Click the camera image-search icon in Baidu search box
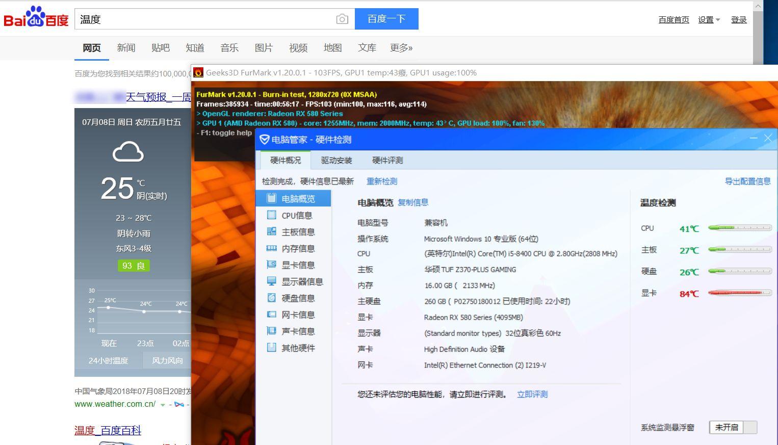 pos(342,19)
